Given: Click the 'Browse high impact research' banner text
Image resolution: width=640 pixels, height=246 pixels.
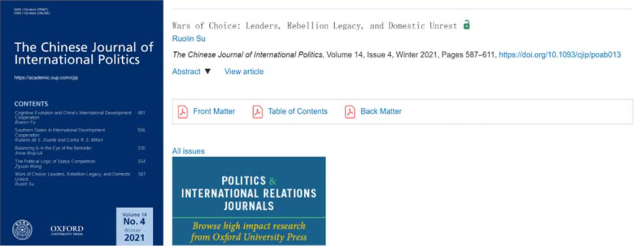Looking at the screenshot, I should 249,231.
